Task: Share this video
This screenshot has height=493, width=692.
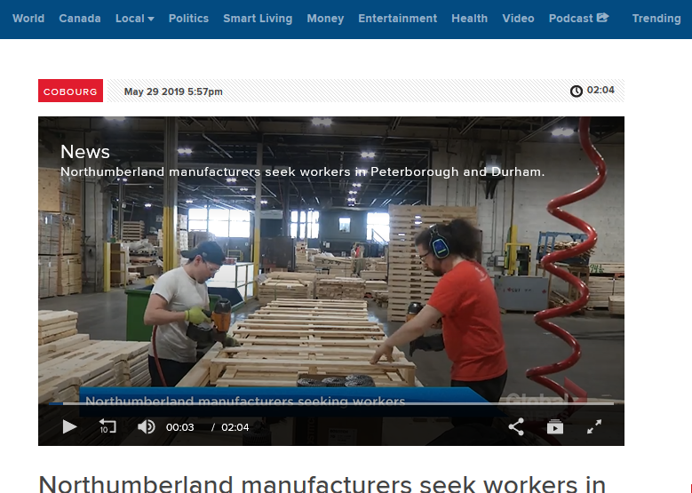Action: 516,426
